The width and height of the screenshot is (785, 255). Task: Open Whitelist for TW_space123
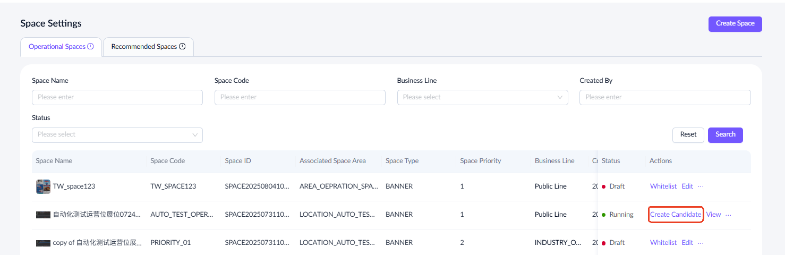[x=663, y=186]
